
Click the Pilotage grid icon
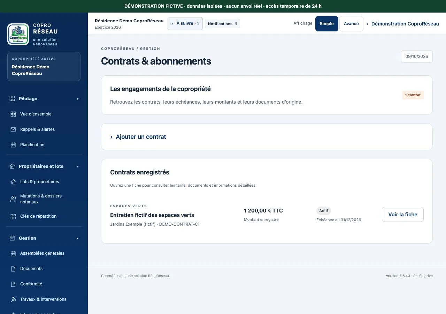(x=12, y=98)
